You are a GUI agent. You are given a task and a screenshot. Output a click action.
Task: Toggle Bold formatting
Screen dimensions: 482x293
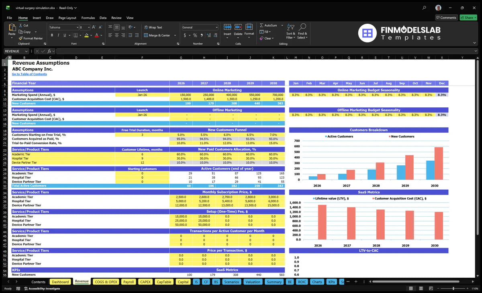coord(52,35)
